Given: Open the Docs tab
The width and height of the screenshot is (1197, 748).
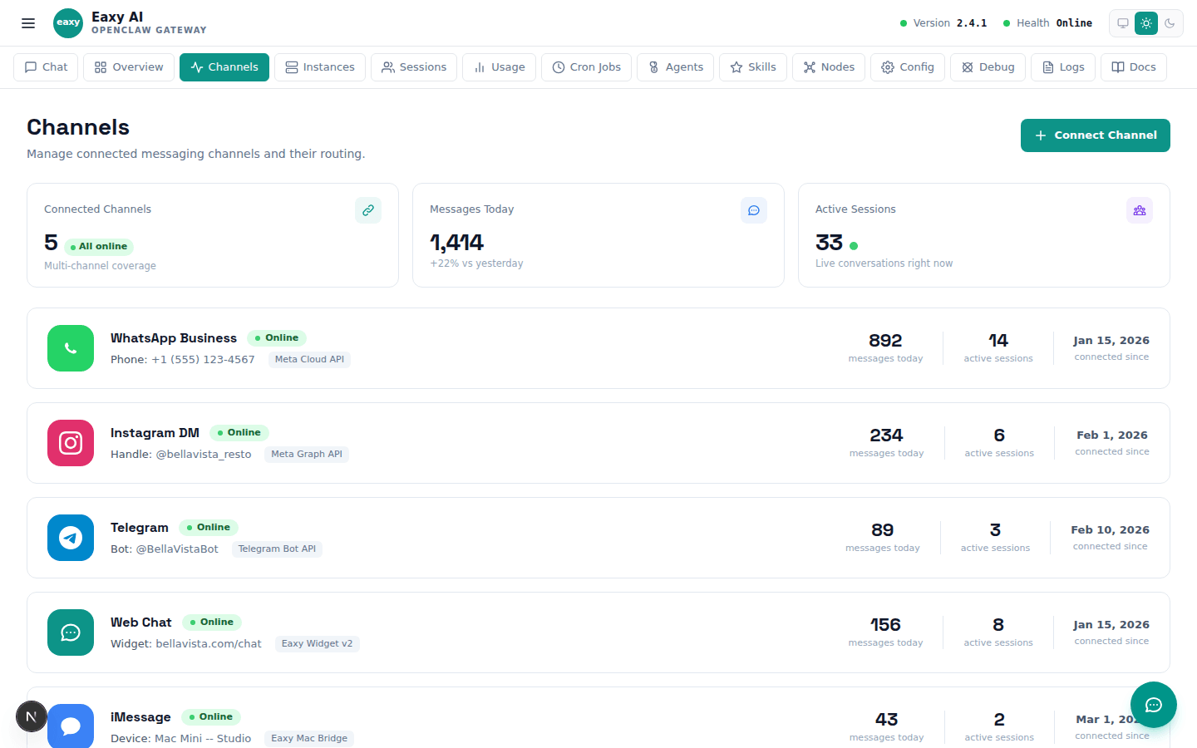Looking at the screenshot, I should coord(1134,67).
